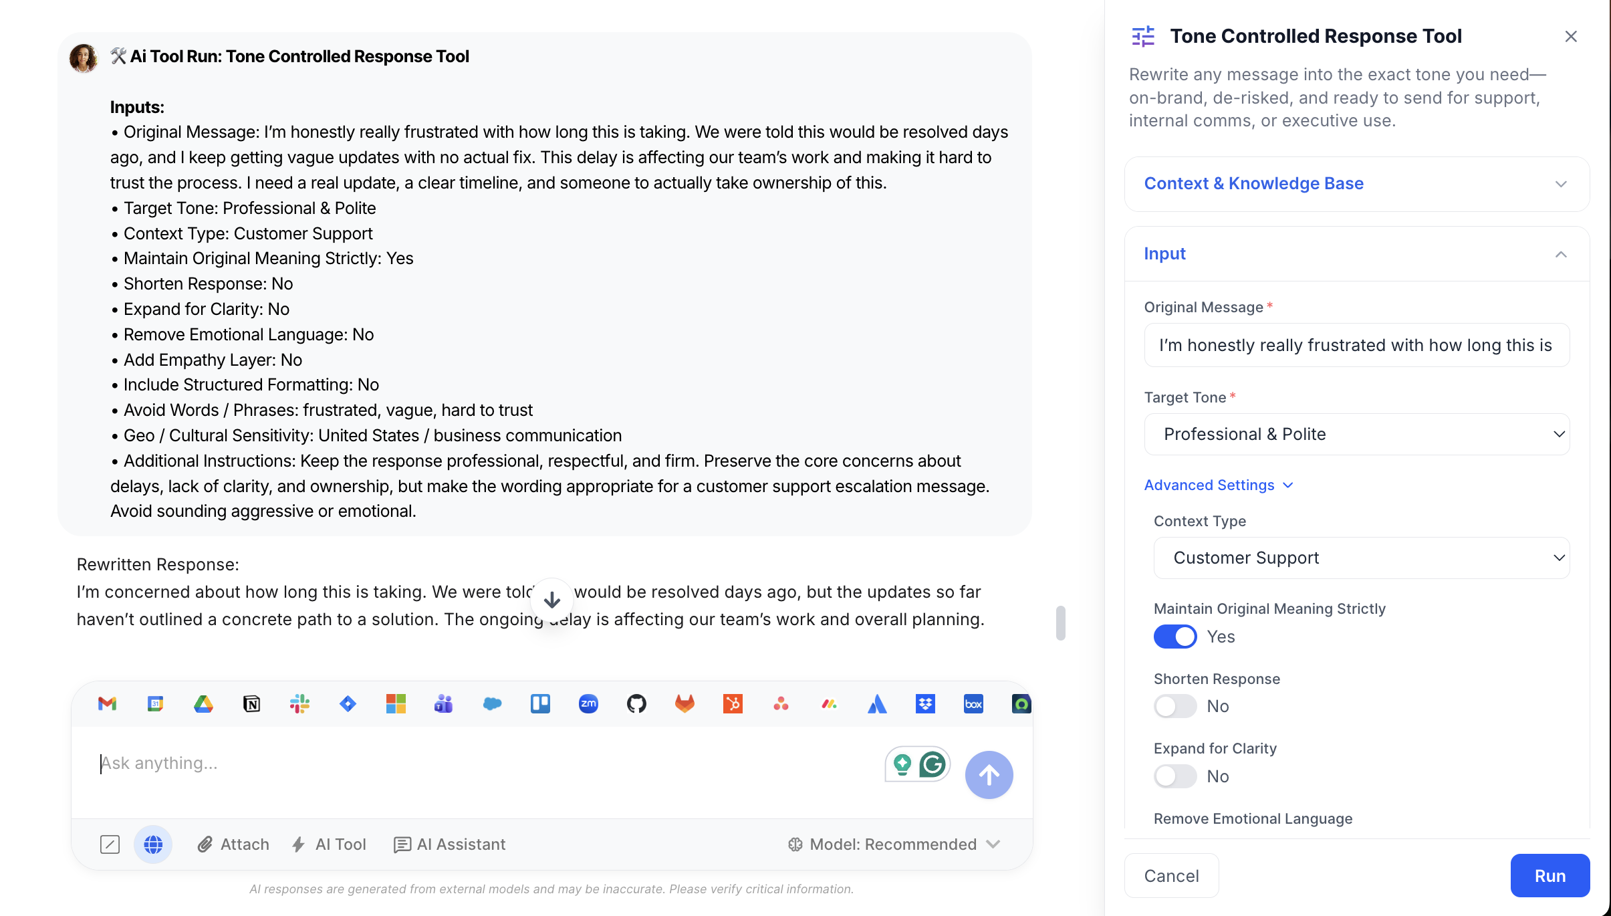Enable web search with the globe icon
The image size is (1611, 916).
(x=153, y=844)
